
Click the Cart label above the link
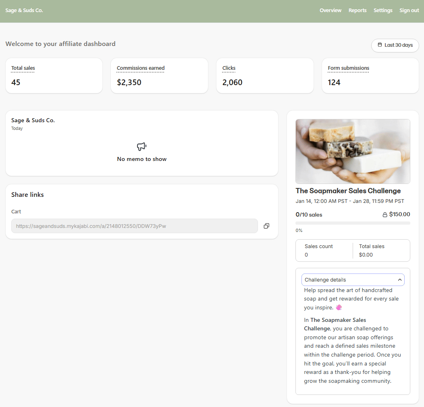[x=16, y=212]
